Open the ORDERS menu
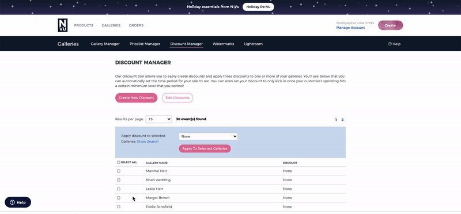461x214 pixels. (x=136, y=25)
